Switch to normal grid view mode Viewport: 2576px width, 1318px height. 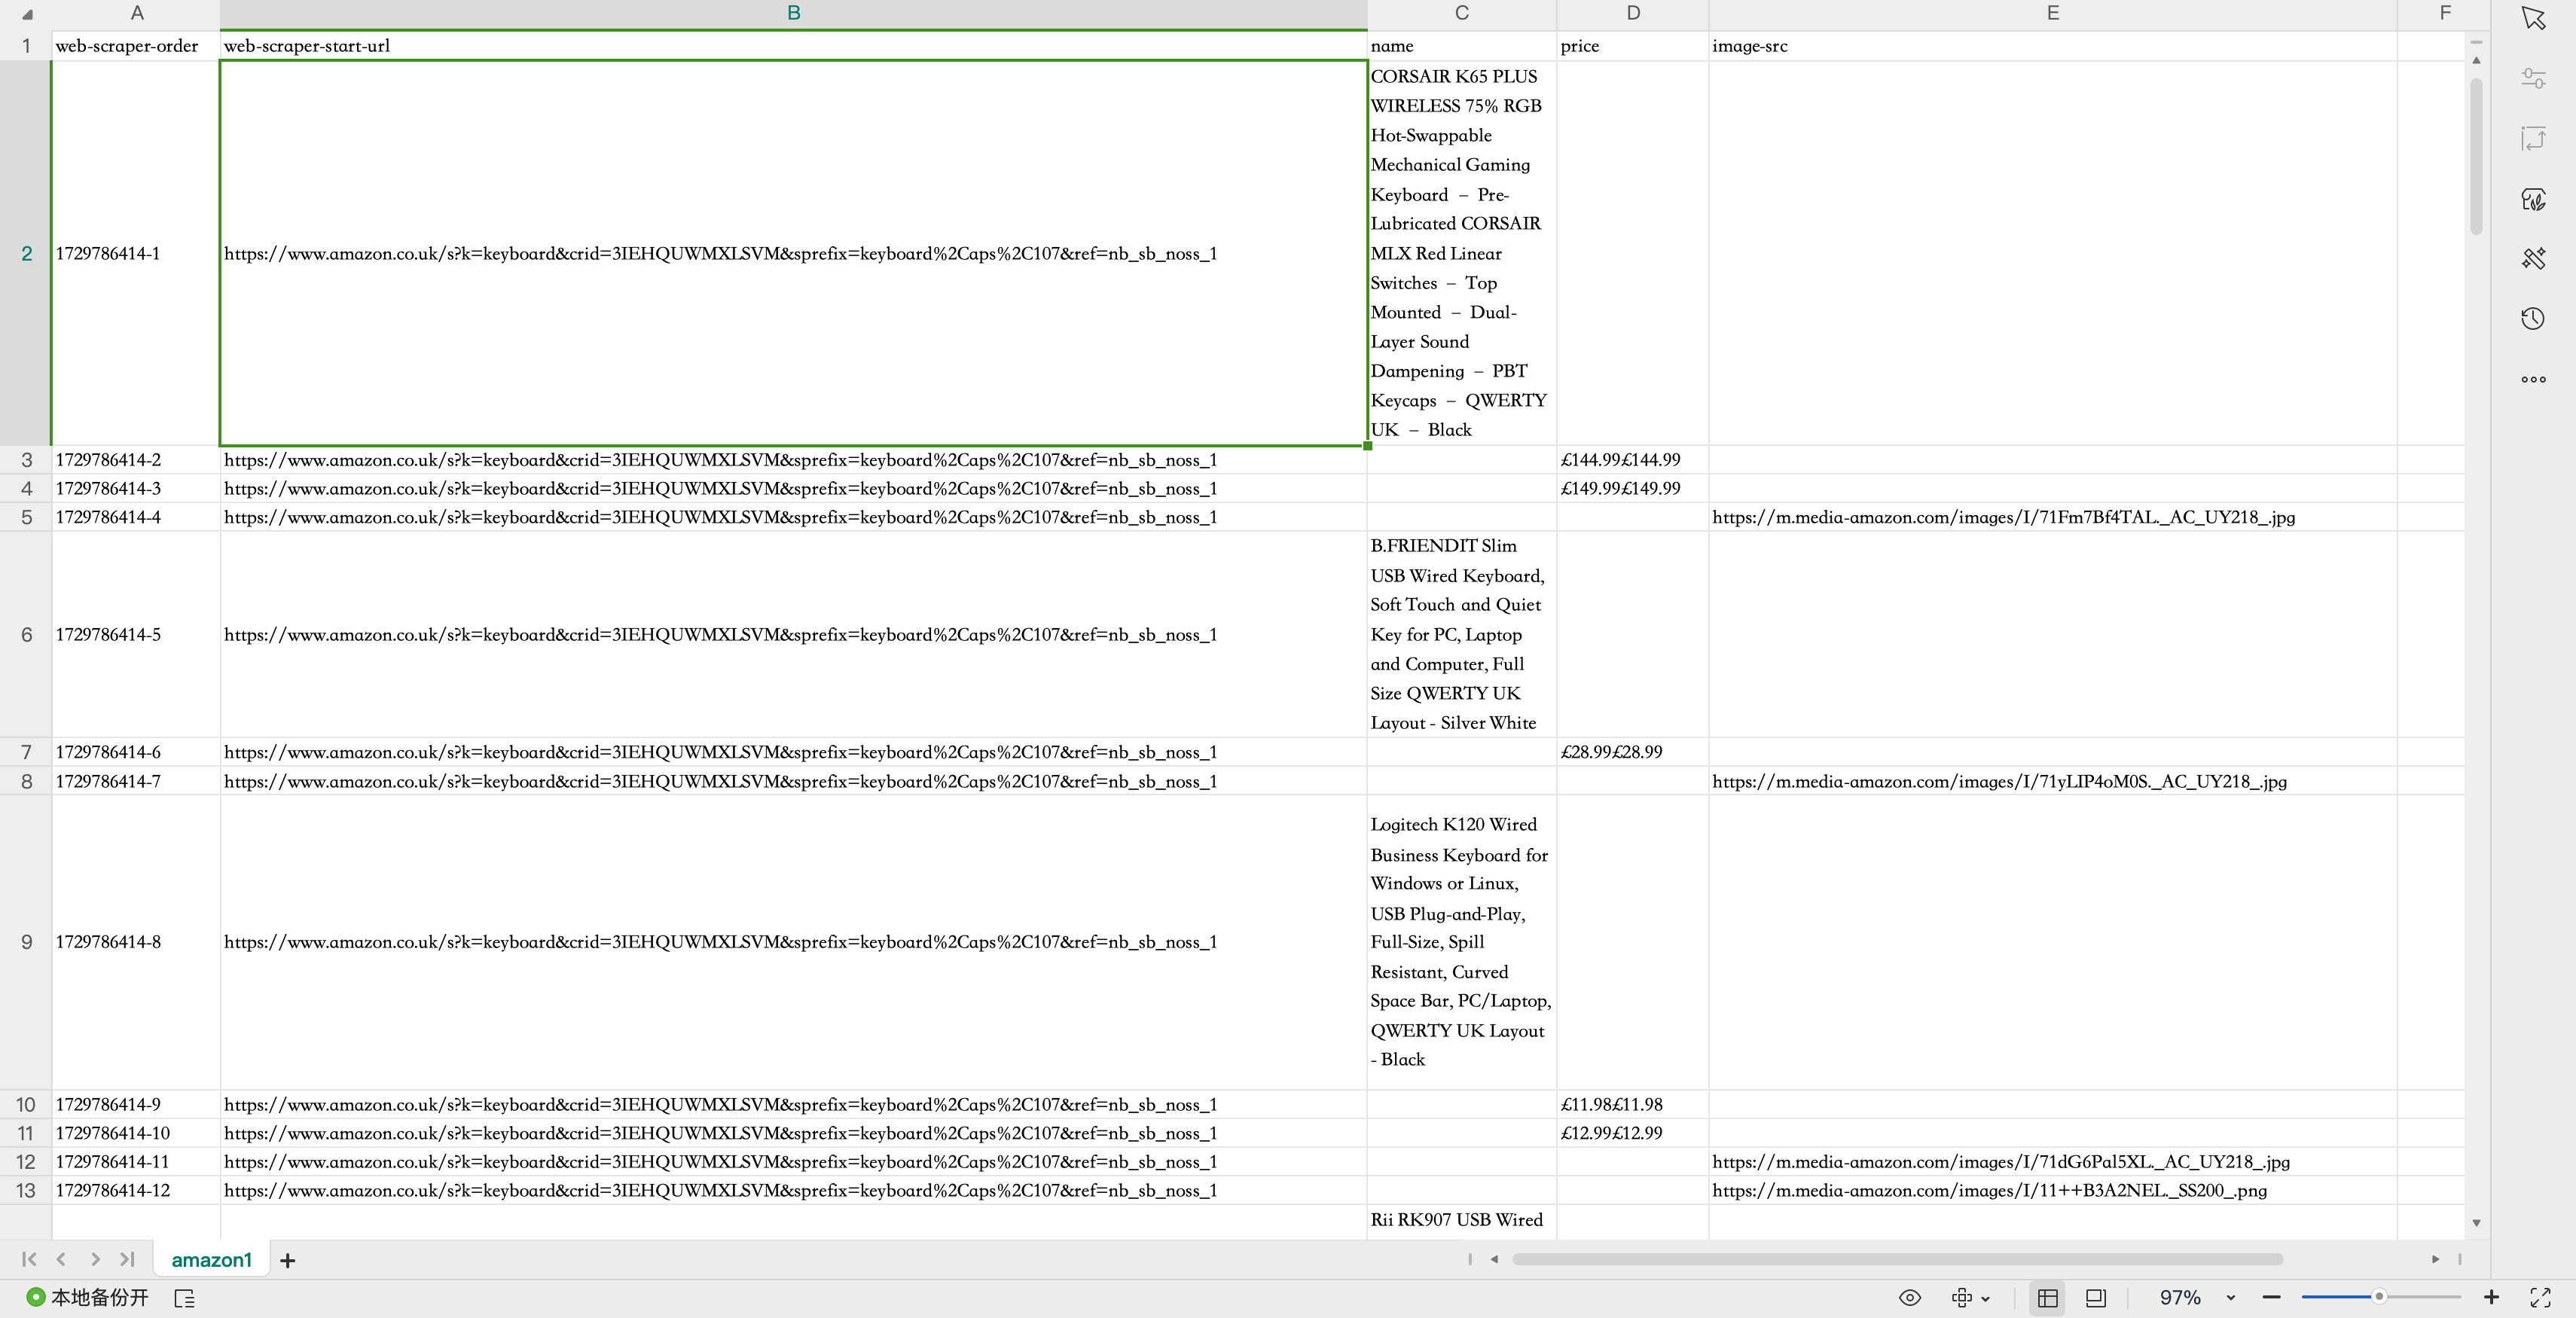2047,1297
